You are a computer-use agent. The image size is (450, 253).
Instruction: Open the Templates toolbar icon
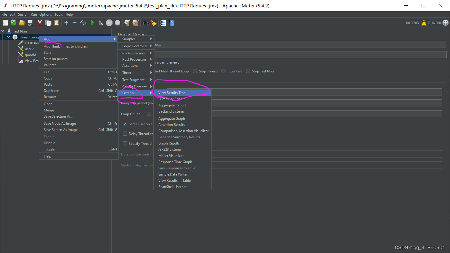13,23
